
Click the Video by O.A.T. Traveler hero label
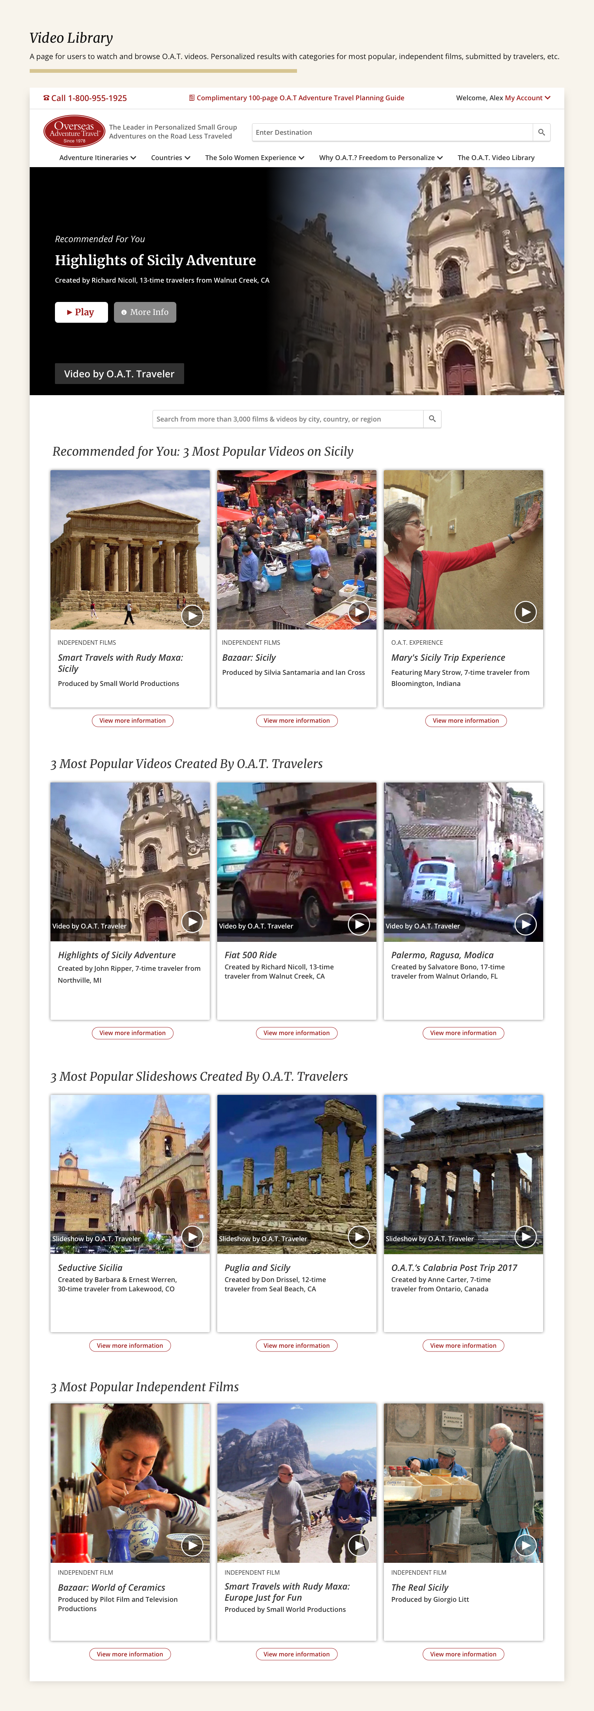coord(120,374)
